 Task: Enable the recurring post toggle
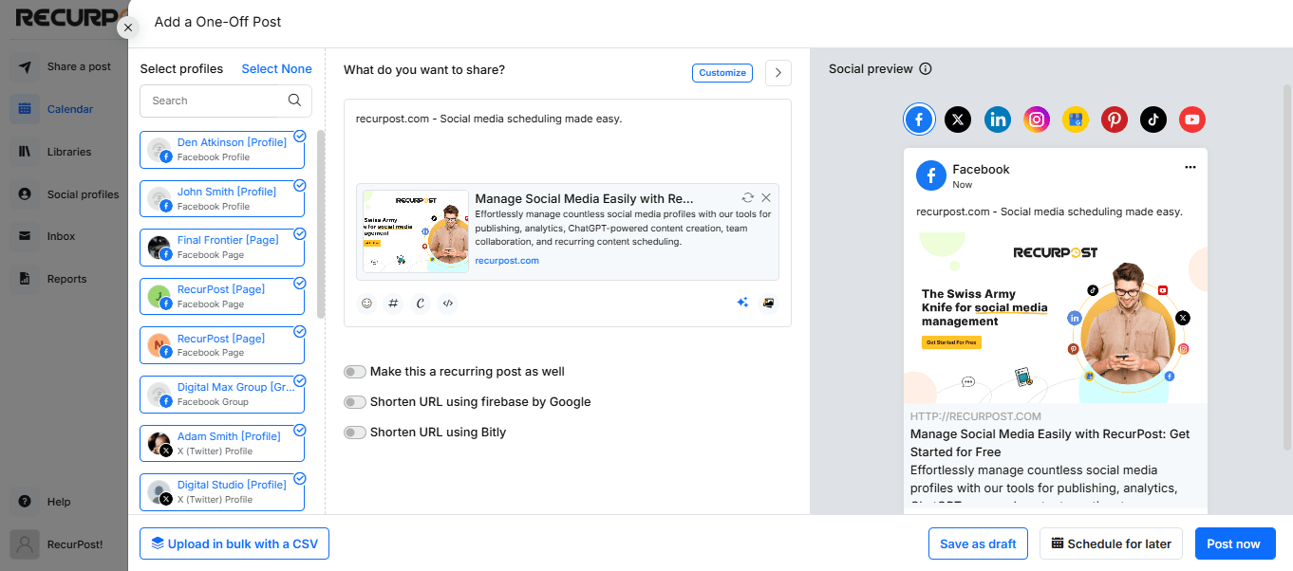355,371
